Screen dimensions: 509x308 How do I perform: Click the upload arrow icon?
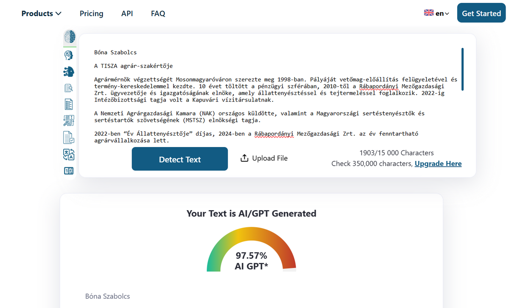click(244, 158)
